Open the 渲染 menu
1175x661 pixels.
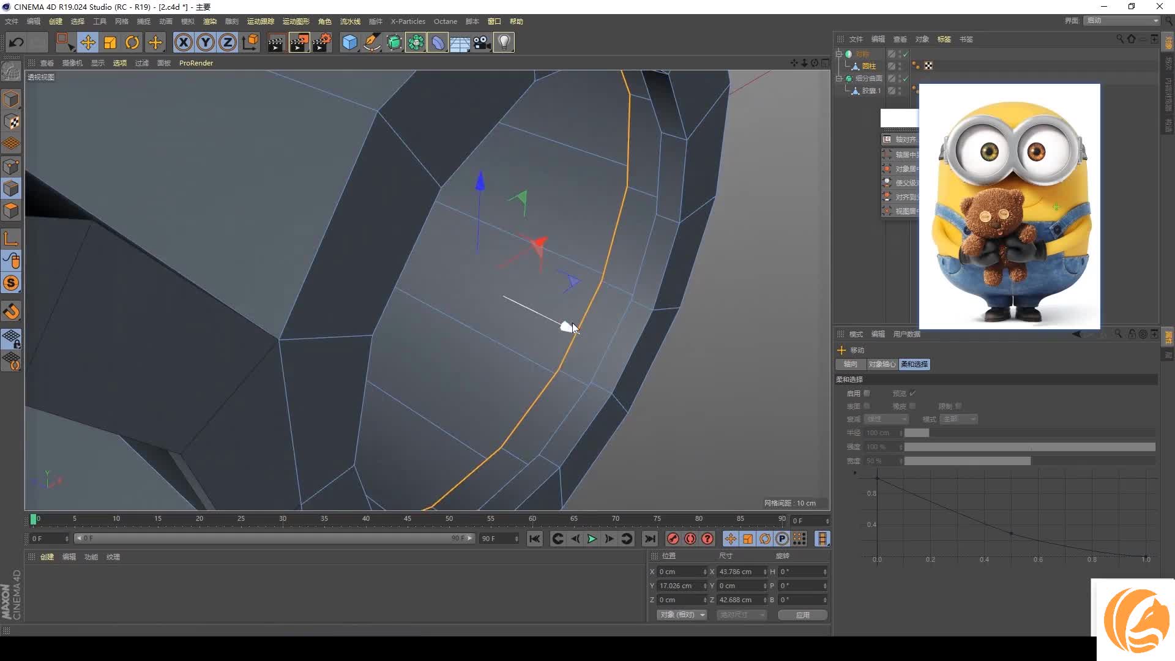point(210,21)
